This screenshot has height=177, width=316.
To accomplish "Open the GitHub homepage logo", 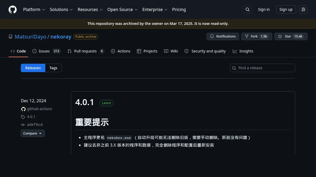I will click(13, 9).
